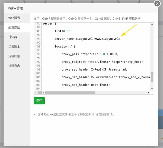The width and height of the screenshot is (163, 148).
Task: Open the Web服务 tab
Action: (17, 18)
